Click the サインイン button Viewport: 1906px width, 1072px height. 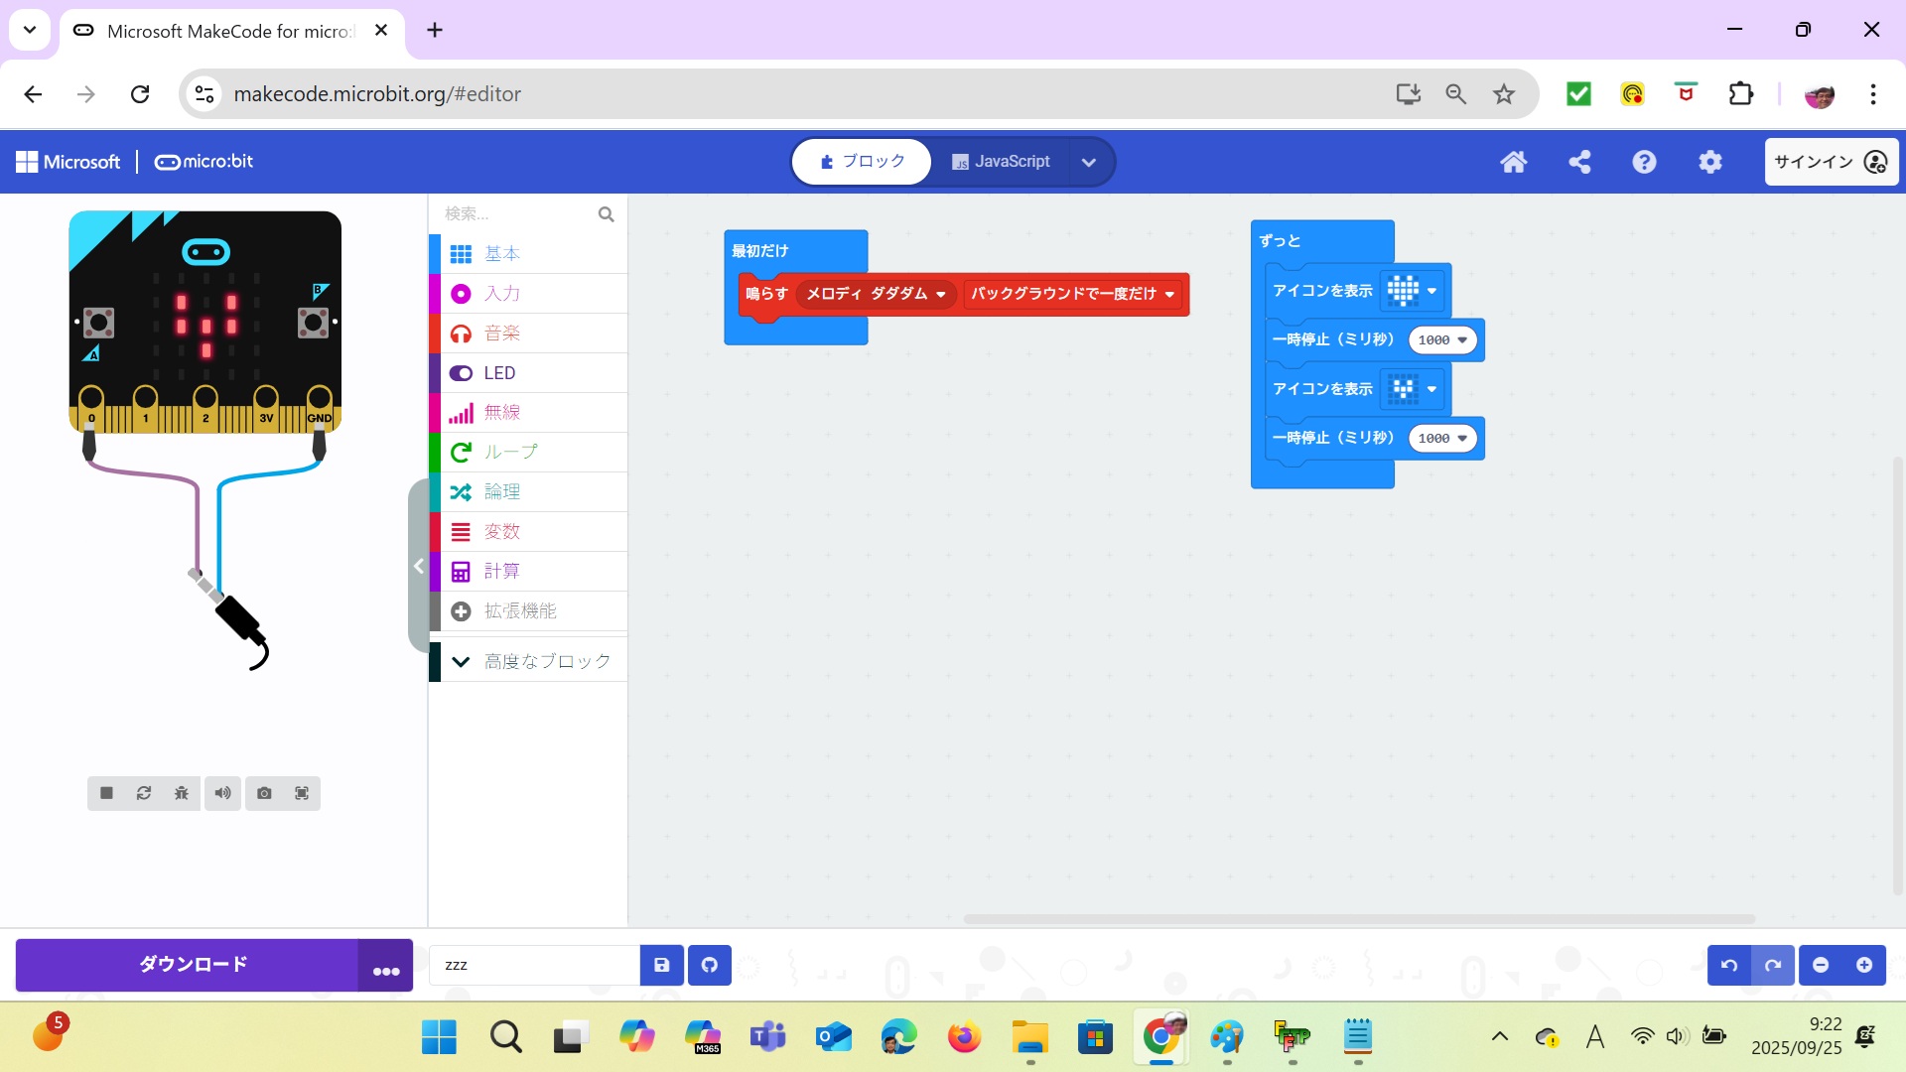pos(1830,162)
